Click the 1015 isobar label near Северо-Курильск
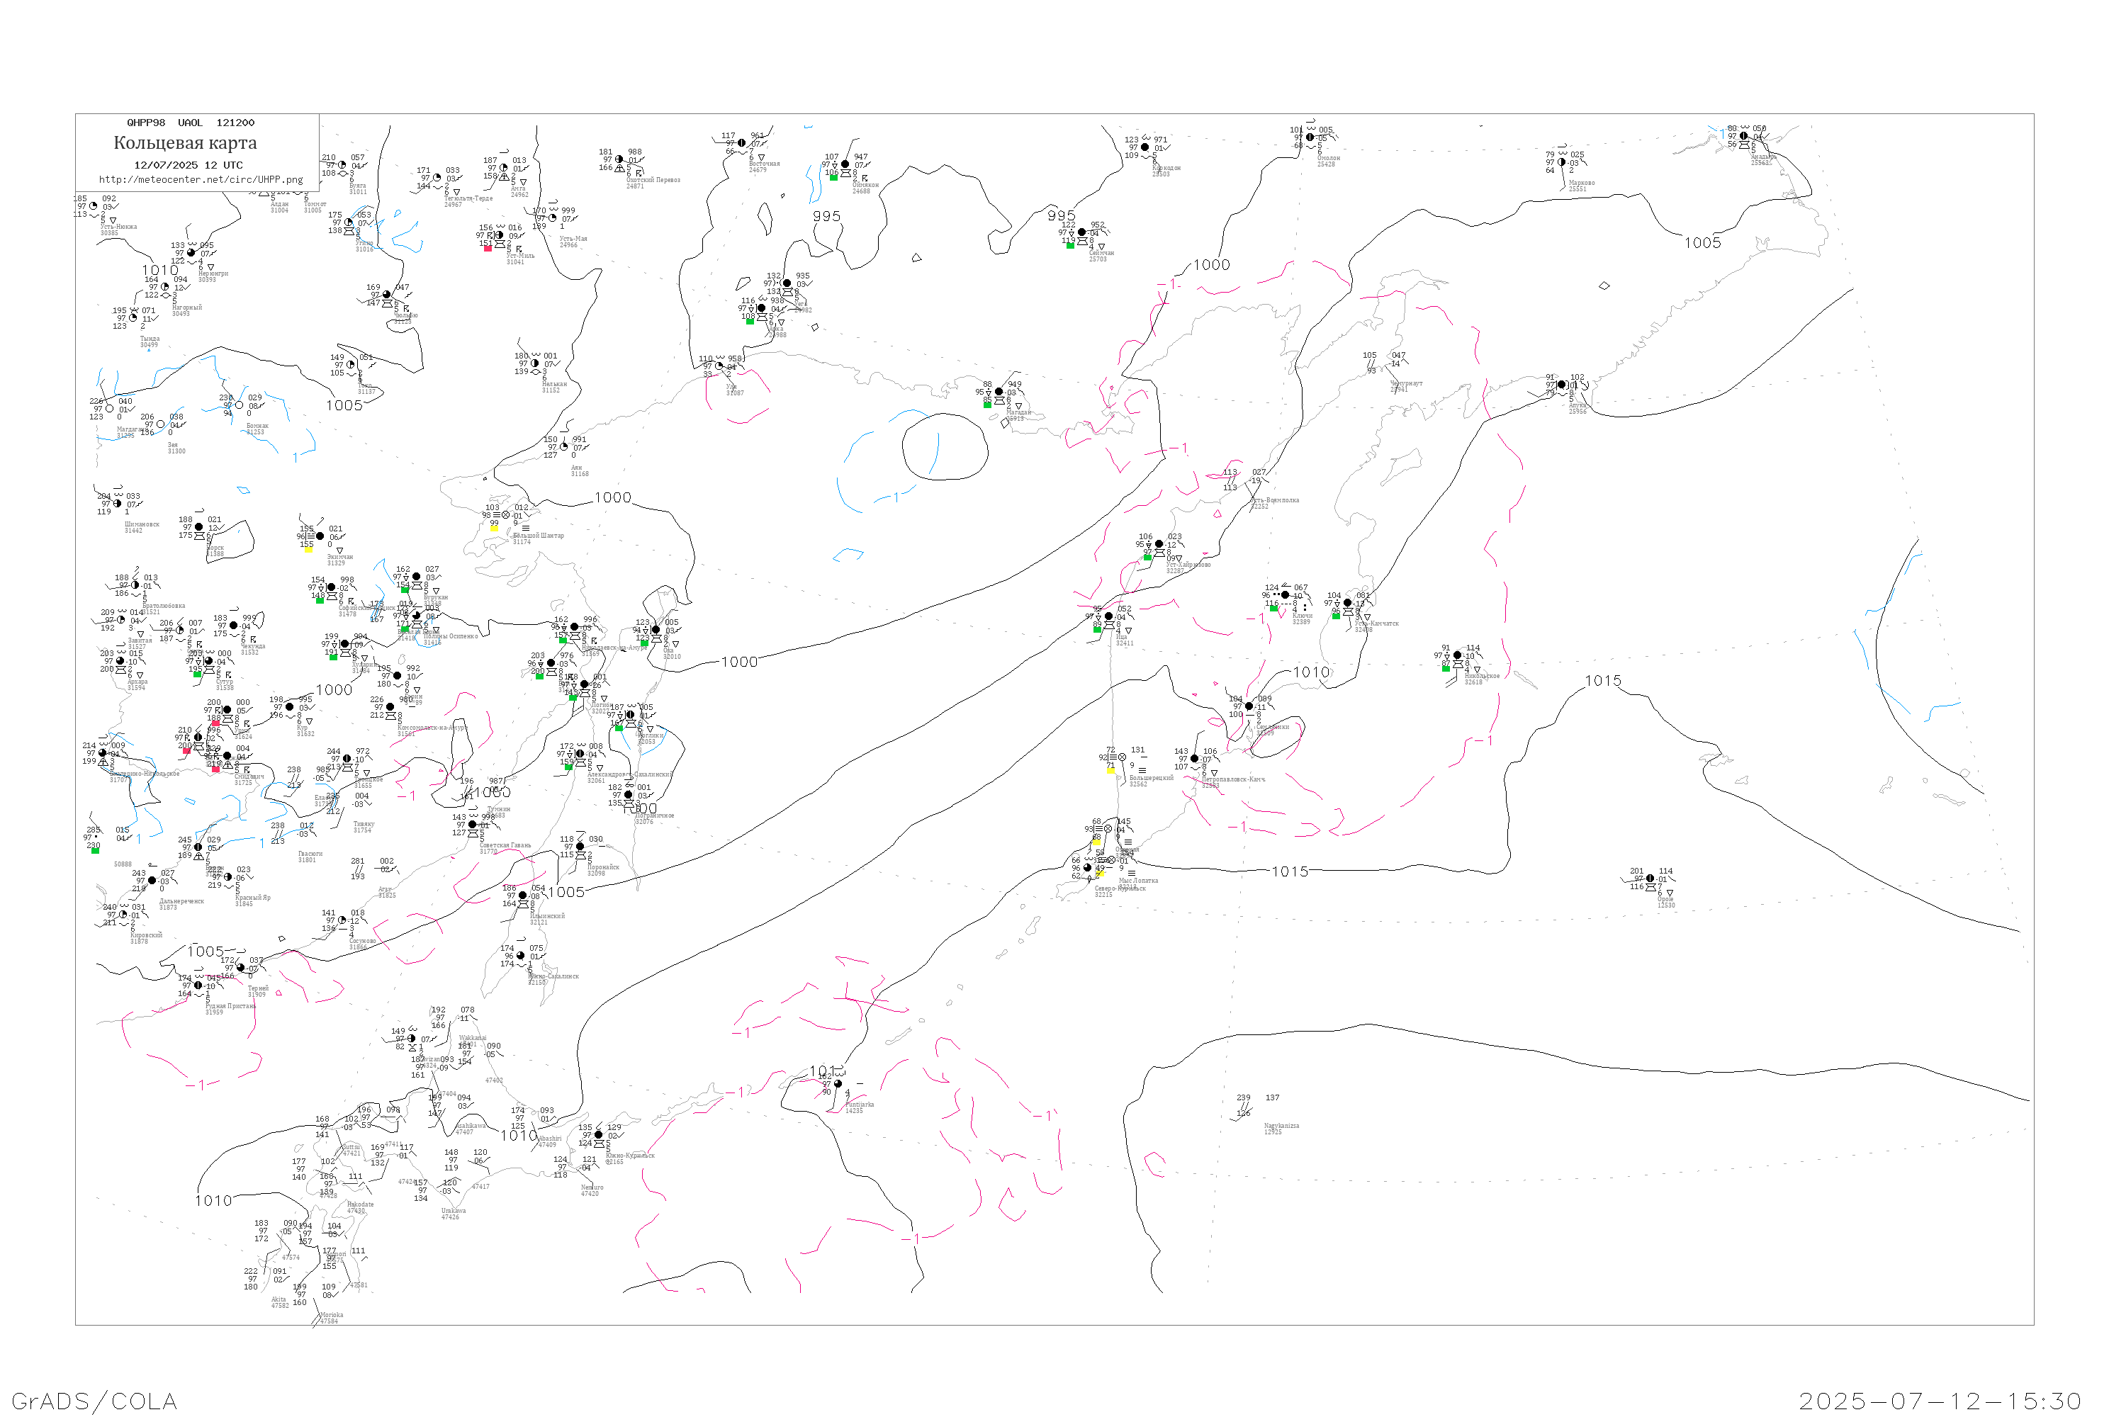Viewport: 2126px width, 1417px height. click(1290, 872)
